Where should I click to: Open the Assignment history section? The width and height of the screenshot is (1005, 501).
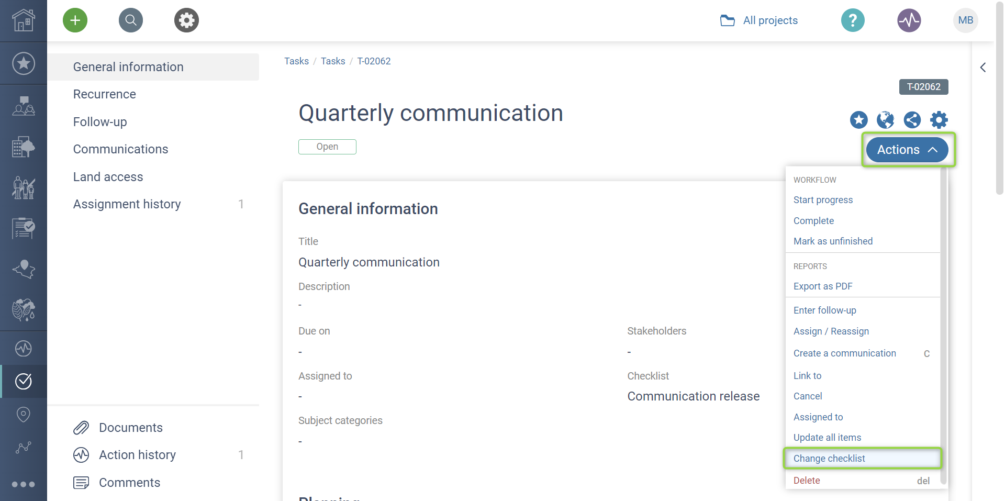[127, 204]
